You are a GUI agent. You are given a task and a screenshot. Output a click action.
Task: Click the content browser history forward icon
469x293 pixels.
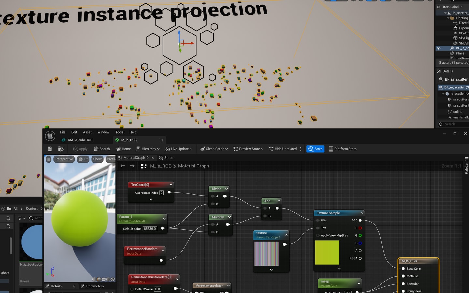tap(3, 209)
